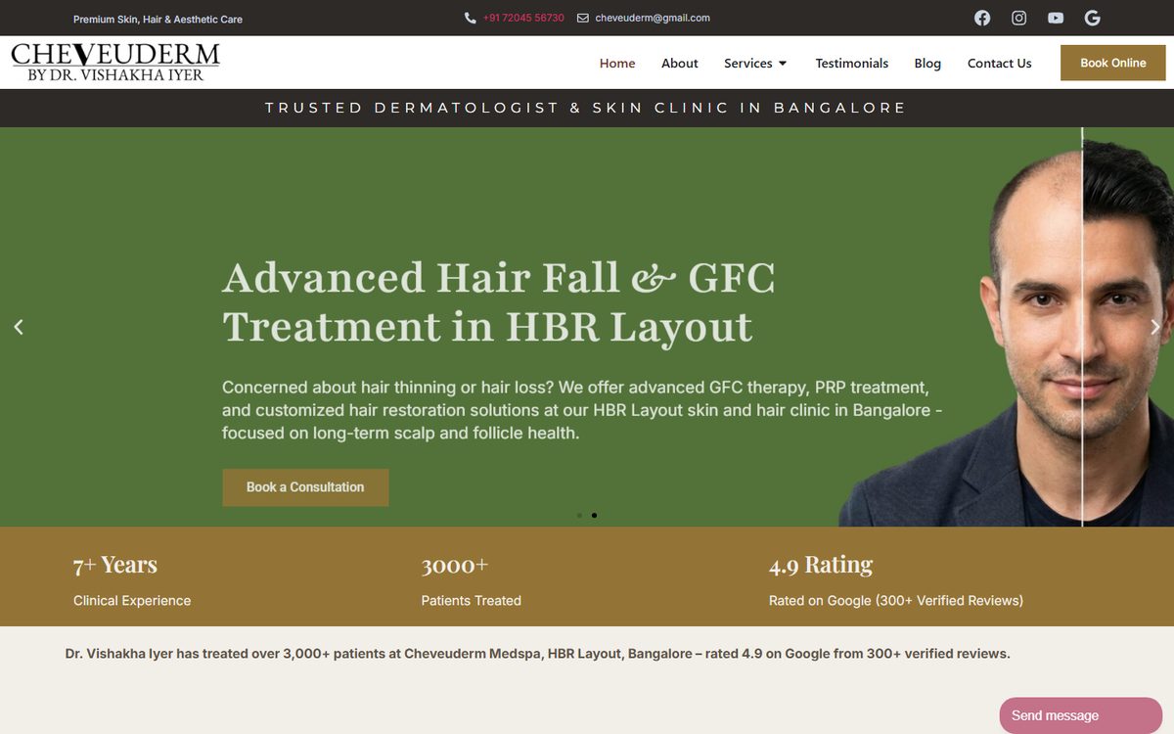Click the 'Dr. Vishakha Iyer has treated' sentence

538,653
